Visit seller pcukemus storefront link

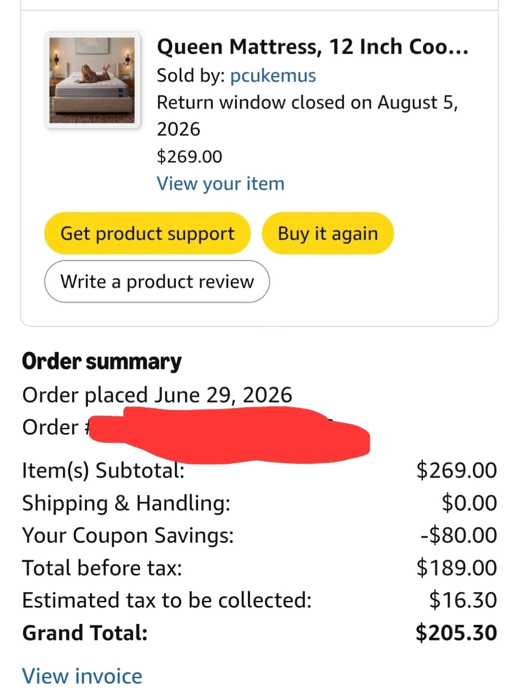point(273,75)
